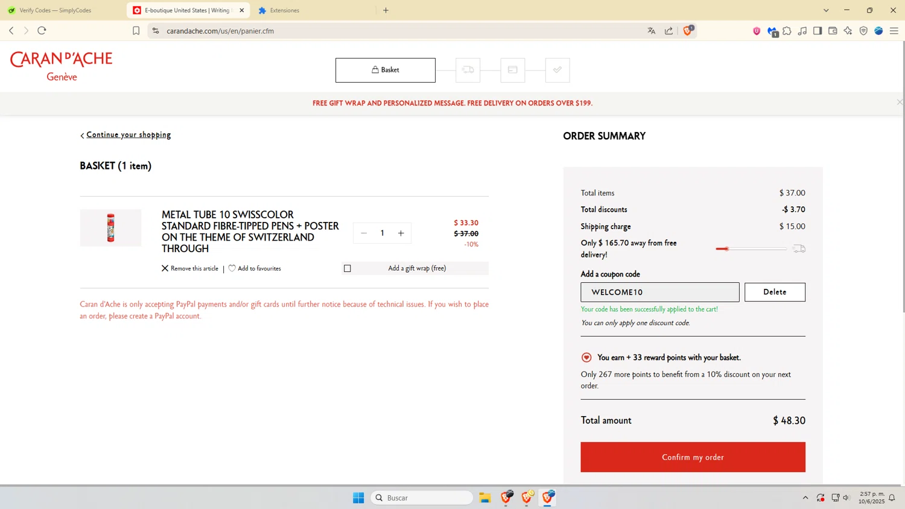Open site settings icon in address bar
Screen dimensions: 905x509
tap(156, 31)
